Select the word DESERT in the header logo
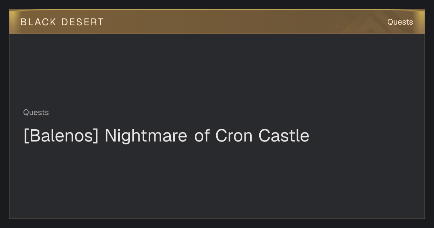 pyautogui.click(x=82, y=22)
